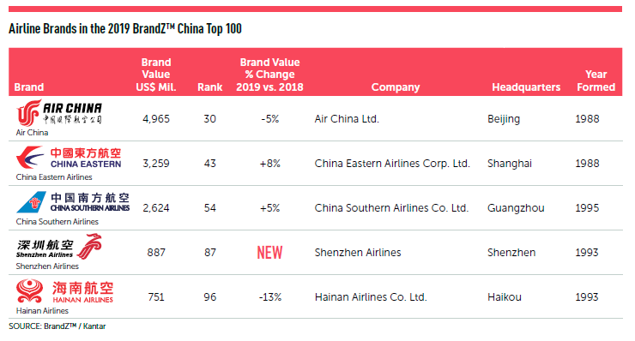
Task: Select the Brand Value US$ Mil. header
Action: 156,75
